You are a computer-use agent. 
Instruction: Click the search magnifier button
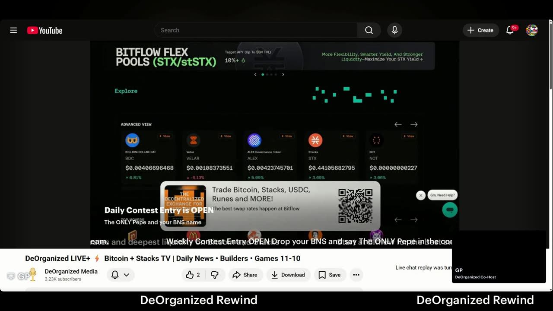369,30
